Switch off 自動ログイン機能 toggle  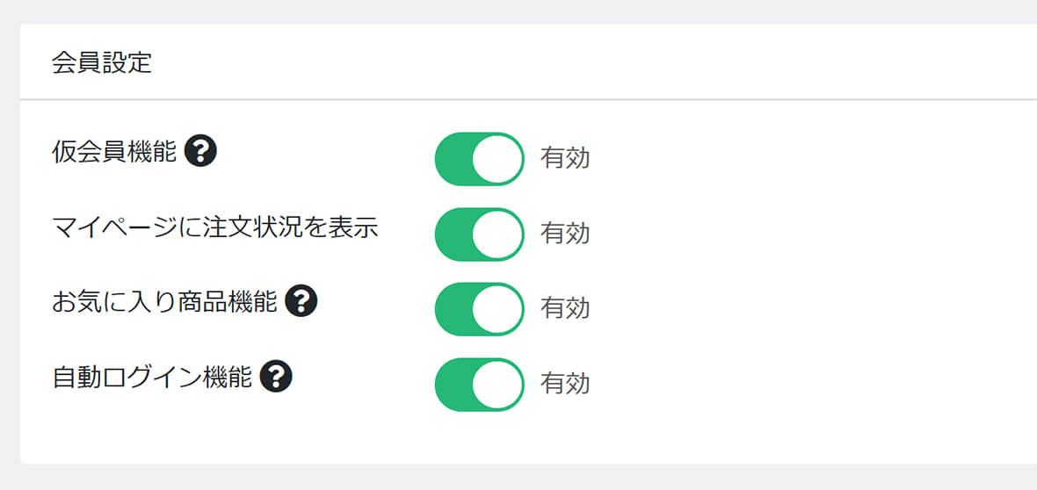coord(480,385)
